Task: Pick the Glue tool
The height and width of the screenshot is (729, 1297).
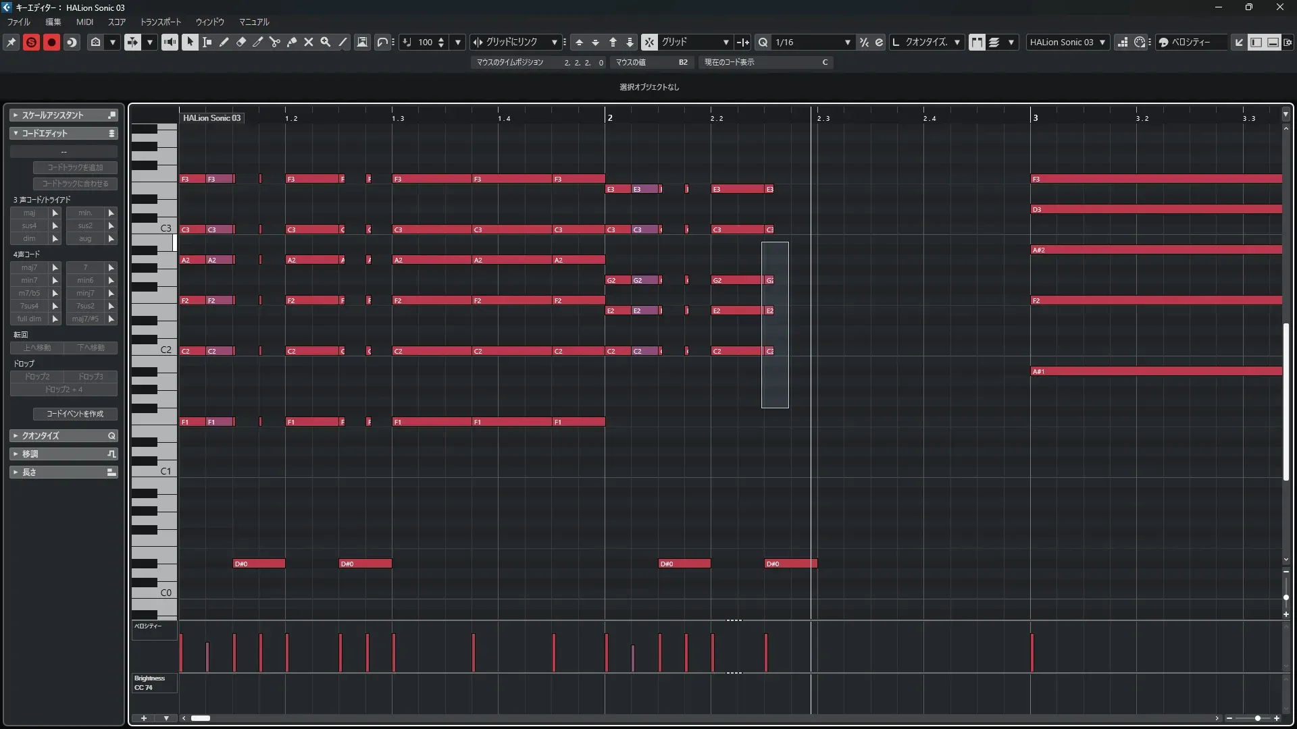Action: click(x=292, y=42)
